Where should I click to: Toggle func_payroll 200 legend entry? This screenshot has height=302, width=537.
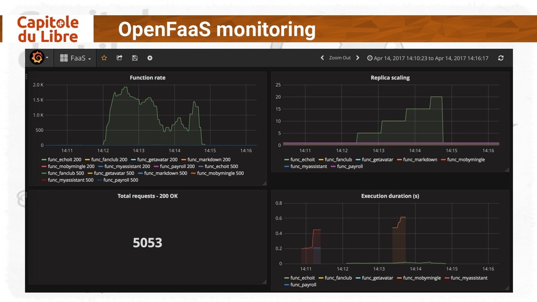coord(177,166)
